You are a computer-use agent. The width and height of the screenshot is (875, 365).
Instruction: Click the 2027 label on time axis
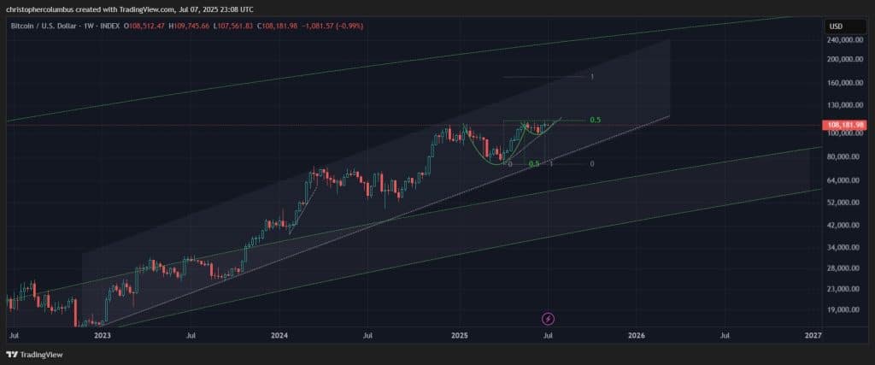tap(813, 337)
